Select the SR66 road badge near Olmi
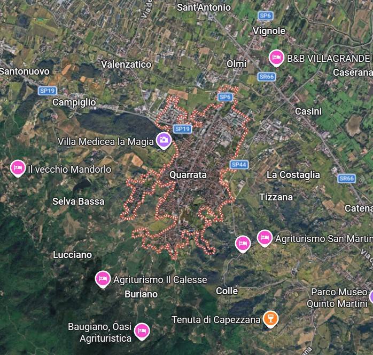This screenshot has height=355, width=373. tap(267, 77)
